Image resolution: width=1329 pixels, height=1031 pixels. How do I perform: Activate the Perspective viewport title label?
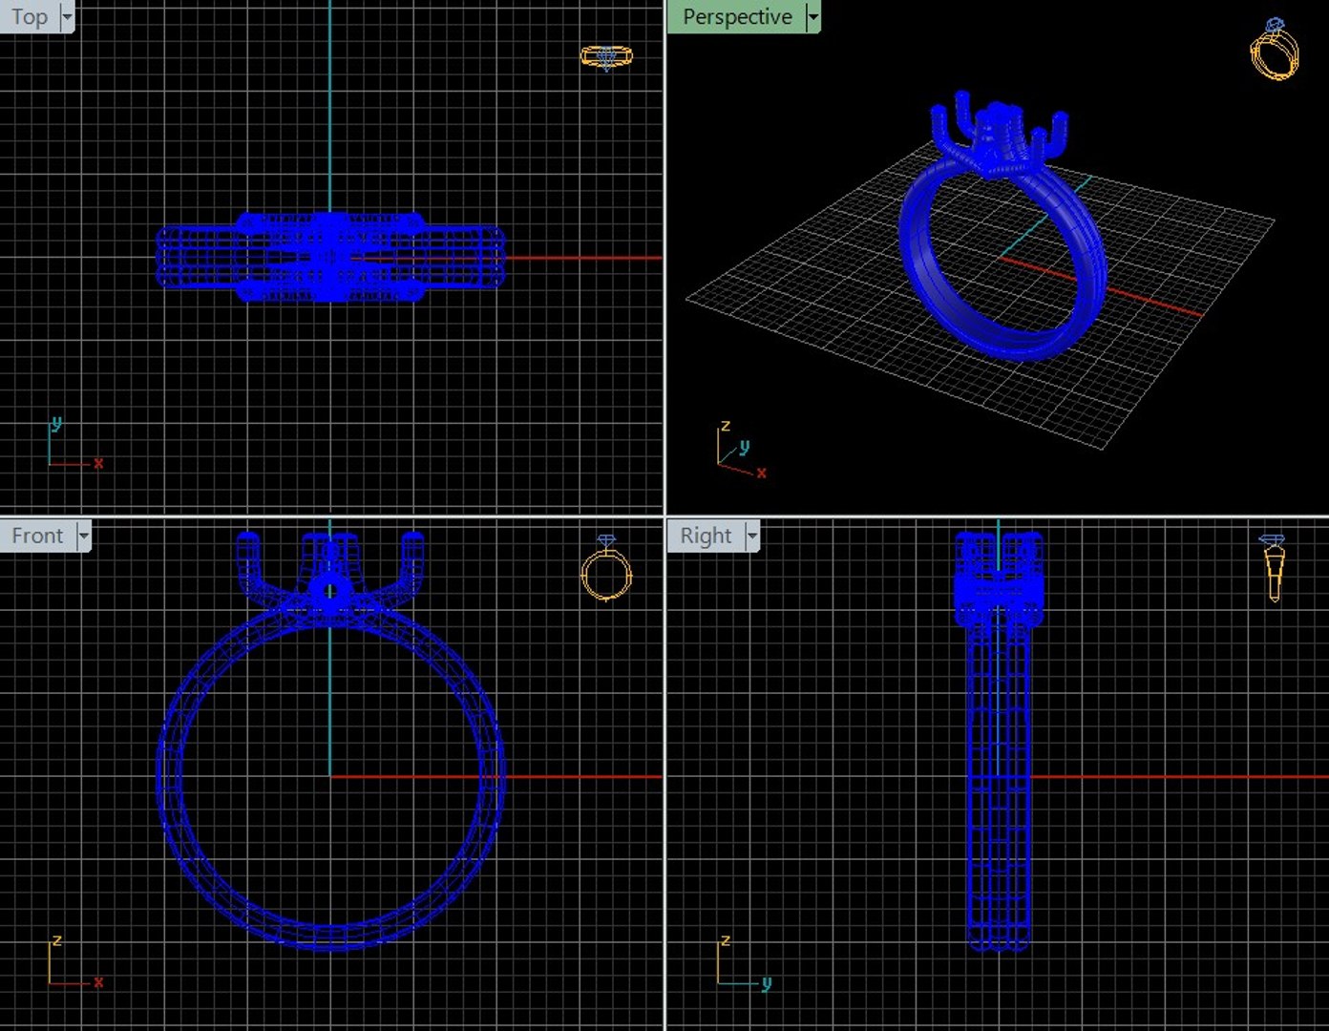[x=737, y=17]
